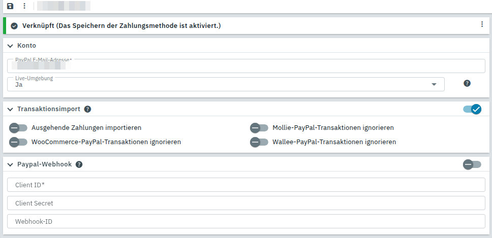The height and width of the screenshot is (238, 492).
Task: Click the save disk icon
Action: [10, 6]
